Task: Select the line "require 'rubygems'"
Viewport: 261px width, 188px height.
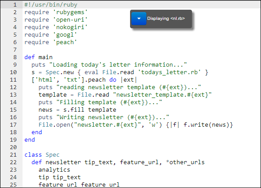Action: [56, 12]
